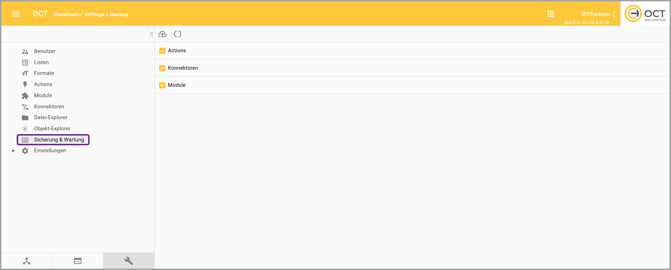The width and height of the screenshot is (671, 270).
Task: Click the curly braces JSON icon
Action: (x=178, y=34)
